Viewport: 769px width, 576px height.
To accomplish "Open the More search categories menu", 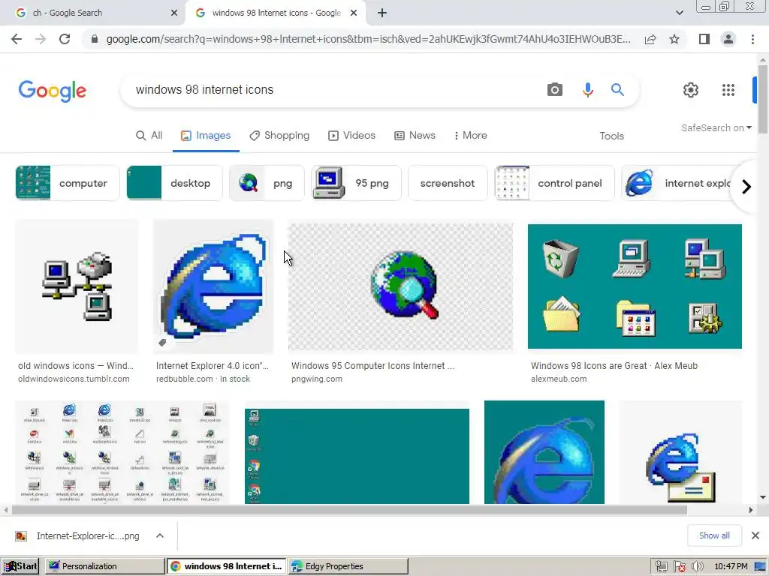I will pyautogui.click(x=470, y=135).
